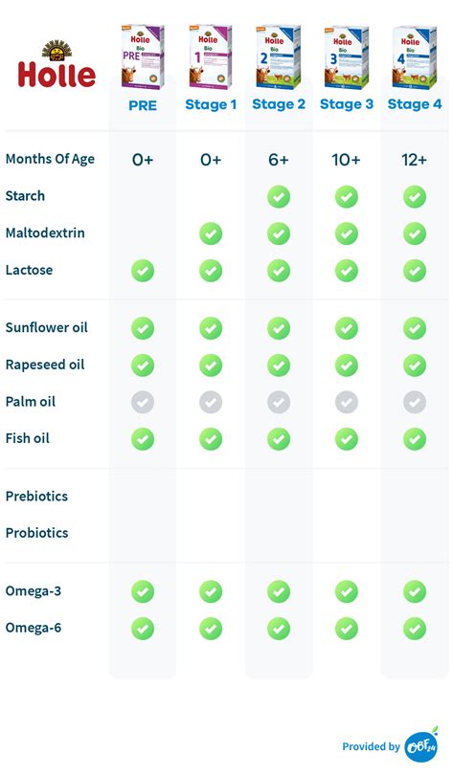
Task: Click the Maltodextrin checkmark for Stage 1
Action: click(x=211, y=233)
